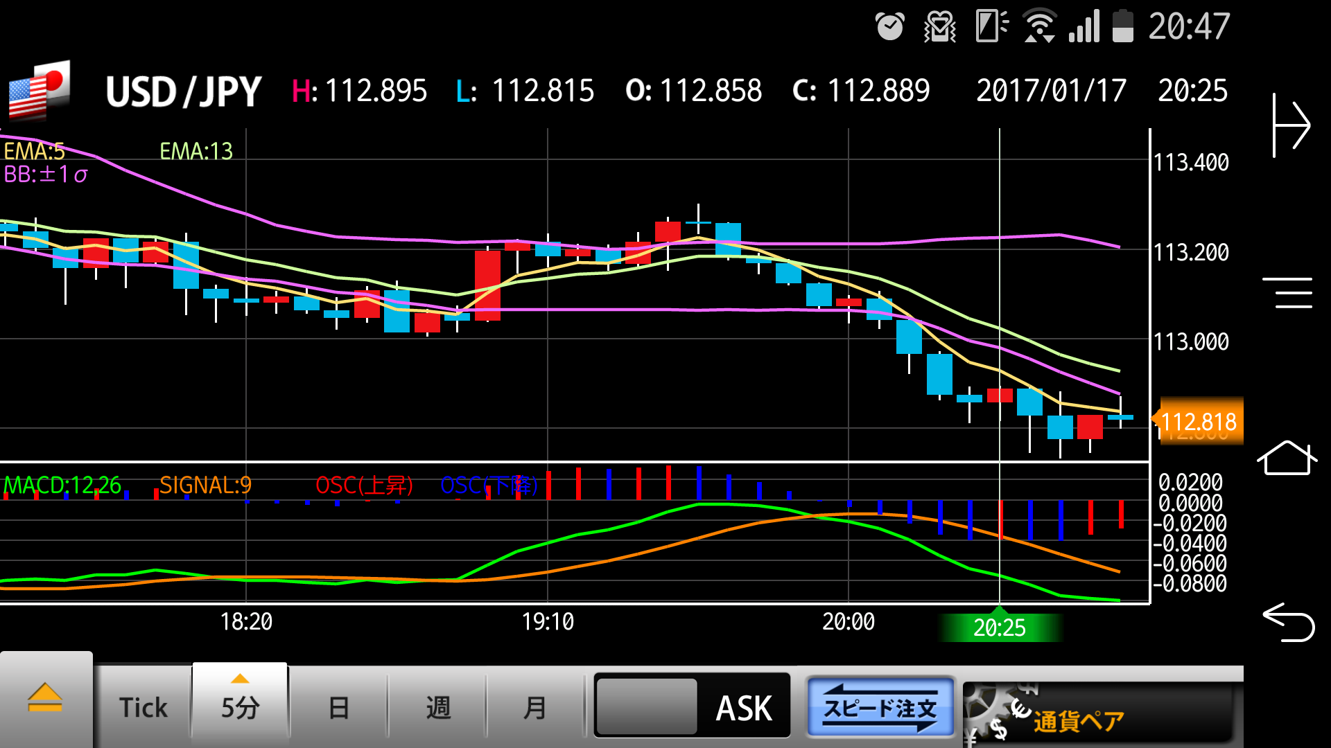Screen dimensions: 1331x748
Task: Switch to the 月 monthly tab
Action: tap(535, 708)
